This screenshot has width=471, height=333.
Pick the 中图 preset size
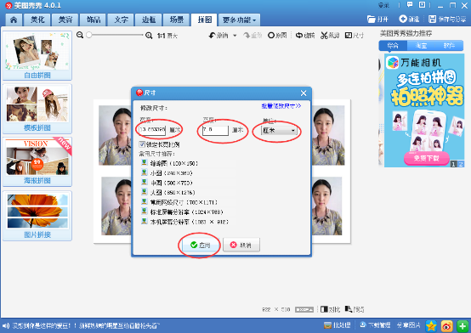(x=167, y=183)
